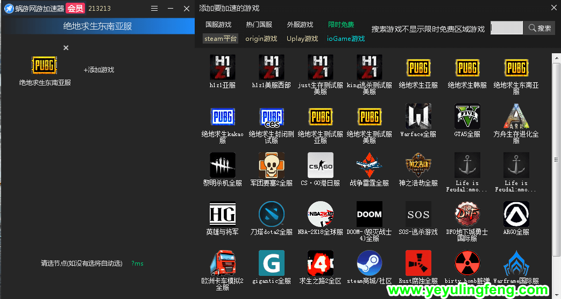The height and width of the screenshot is (299, 561).
Task: Select Warframe国际服 icon
Action: 516,263
